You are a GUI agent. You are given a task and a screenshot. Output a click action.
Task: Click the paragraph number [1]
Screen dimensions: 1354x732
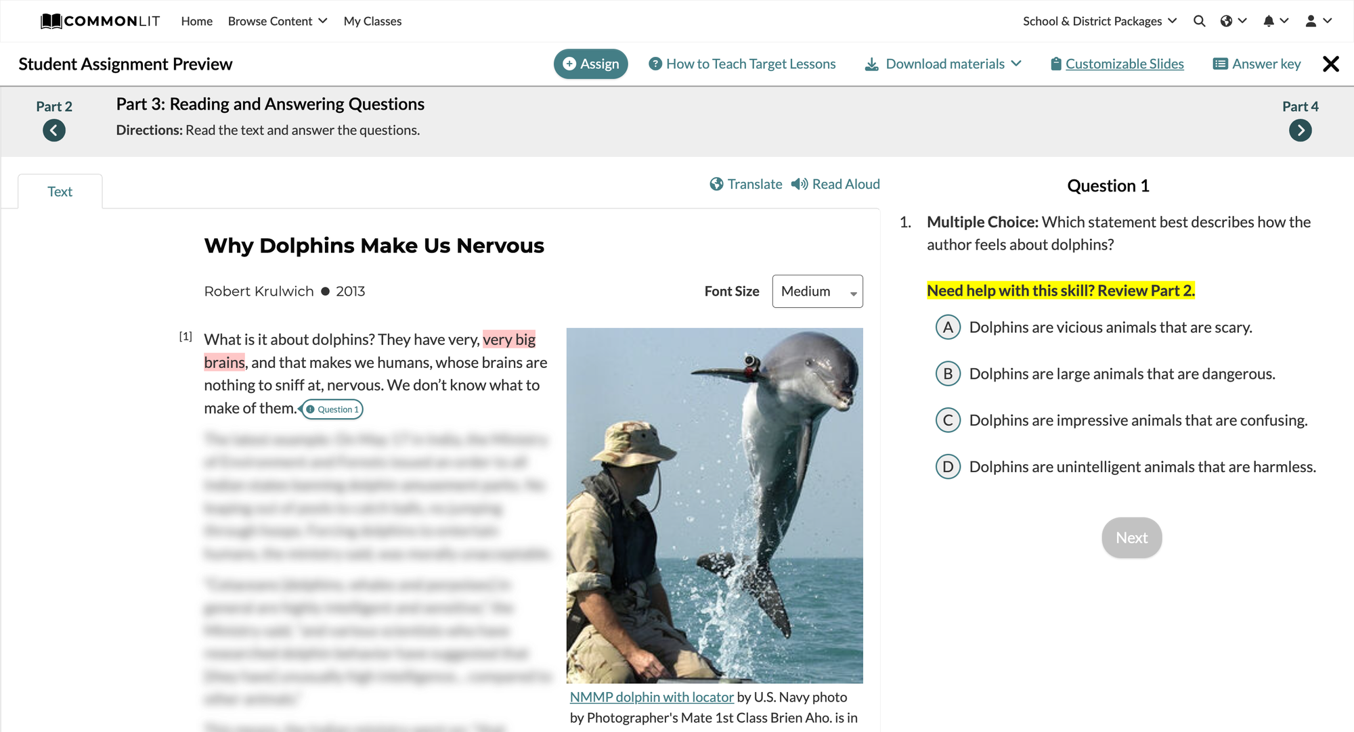185,336
